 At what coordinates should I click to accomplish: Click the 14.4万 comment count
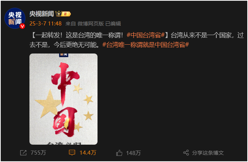pyautogui.click(x=88, y=153)
